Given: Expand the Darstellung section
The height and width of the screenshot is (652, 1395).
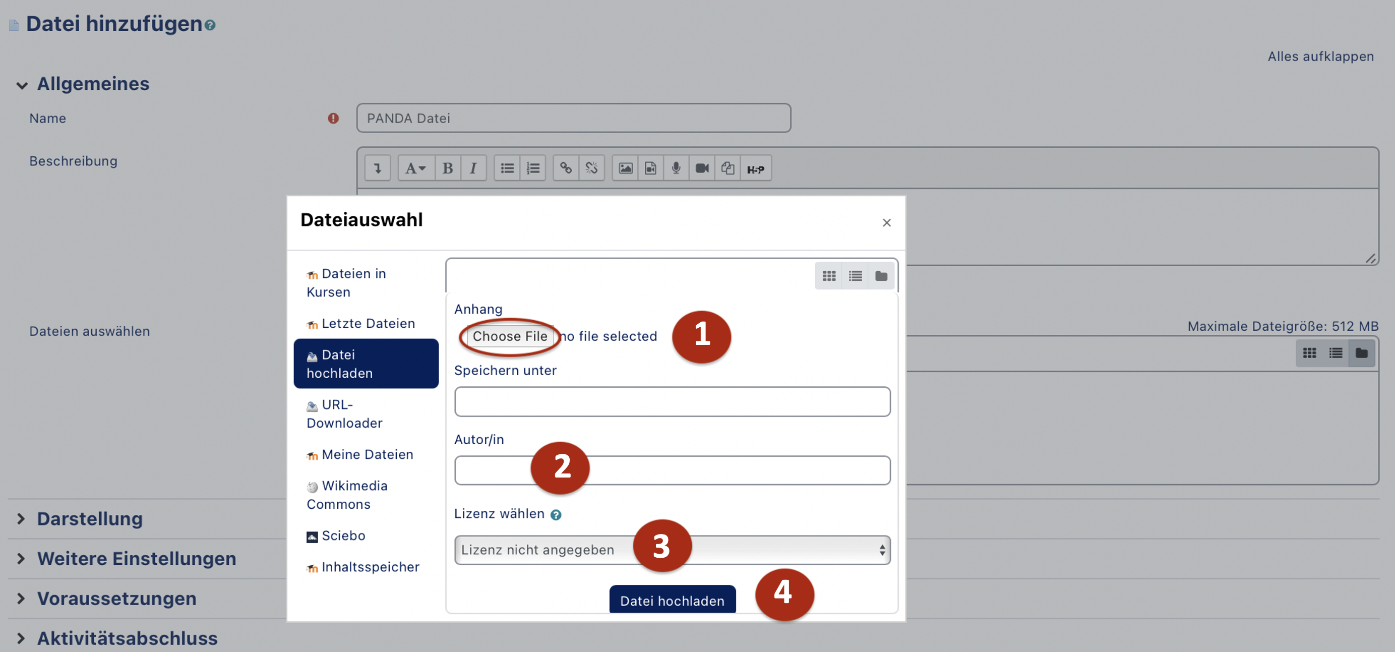Looking at the screenshot, I should point(89,519).
